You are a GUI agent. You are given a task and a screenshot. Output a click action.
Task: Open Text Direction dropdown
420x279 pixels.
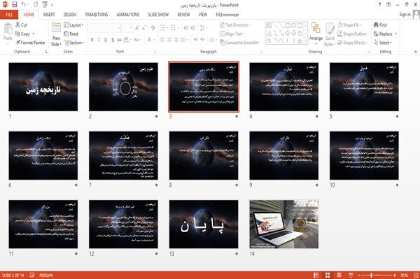(x=235, y=25)
